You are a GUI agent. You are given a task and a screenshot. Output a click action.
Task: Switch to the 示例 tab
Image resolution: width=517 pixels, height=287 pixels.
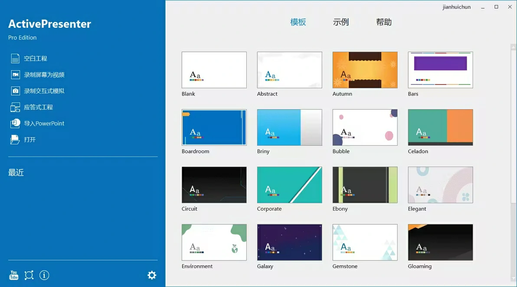click(x=341, y=22)
